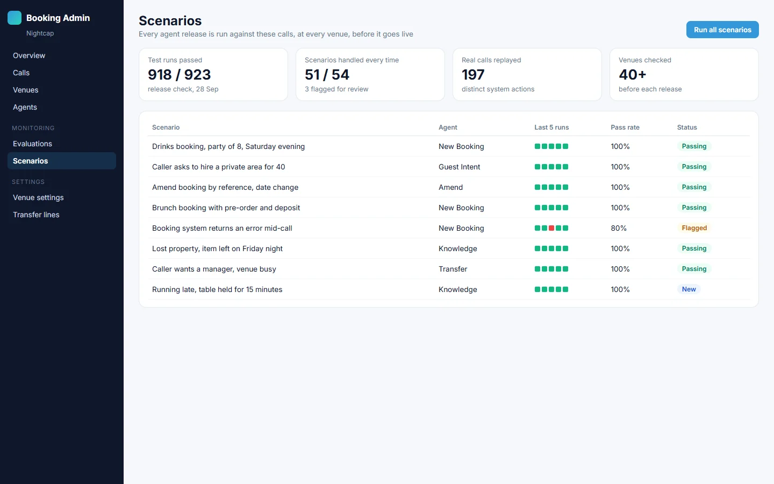Screen dimensions: 774x484
Task: Click the Test runs passed card
Action: (213, 74)
